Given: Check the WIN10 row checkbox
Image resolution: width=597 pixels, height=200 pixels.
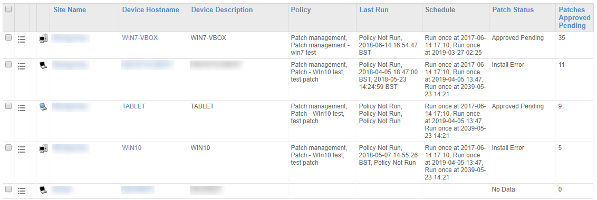Looking at the screenshot, I should 8,147.
